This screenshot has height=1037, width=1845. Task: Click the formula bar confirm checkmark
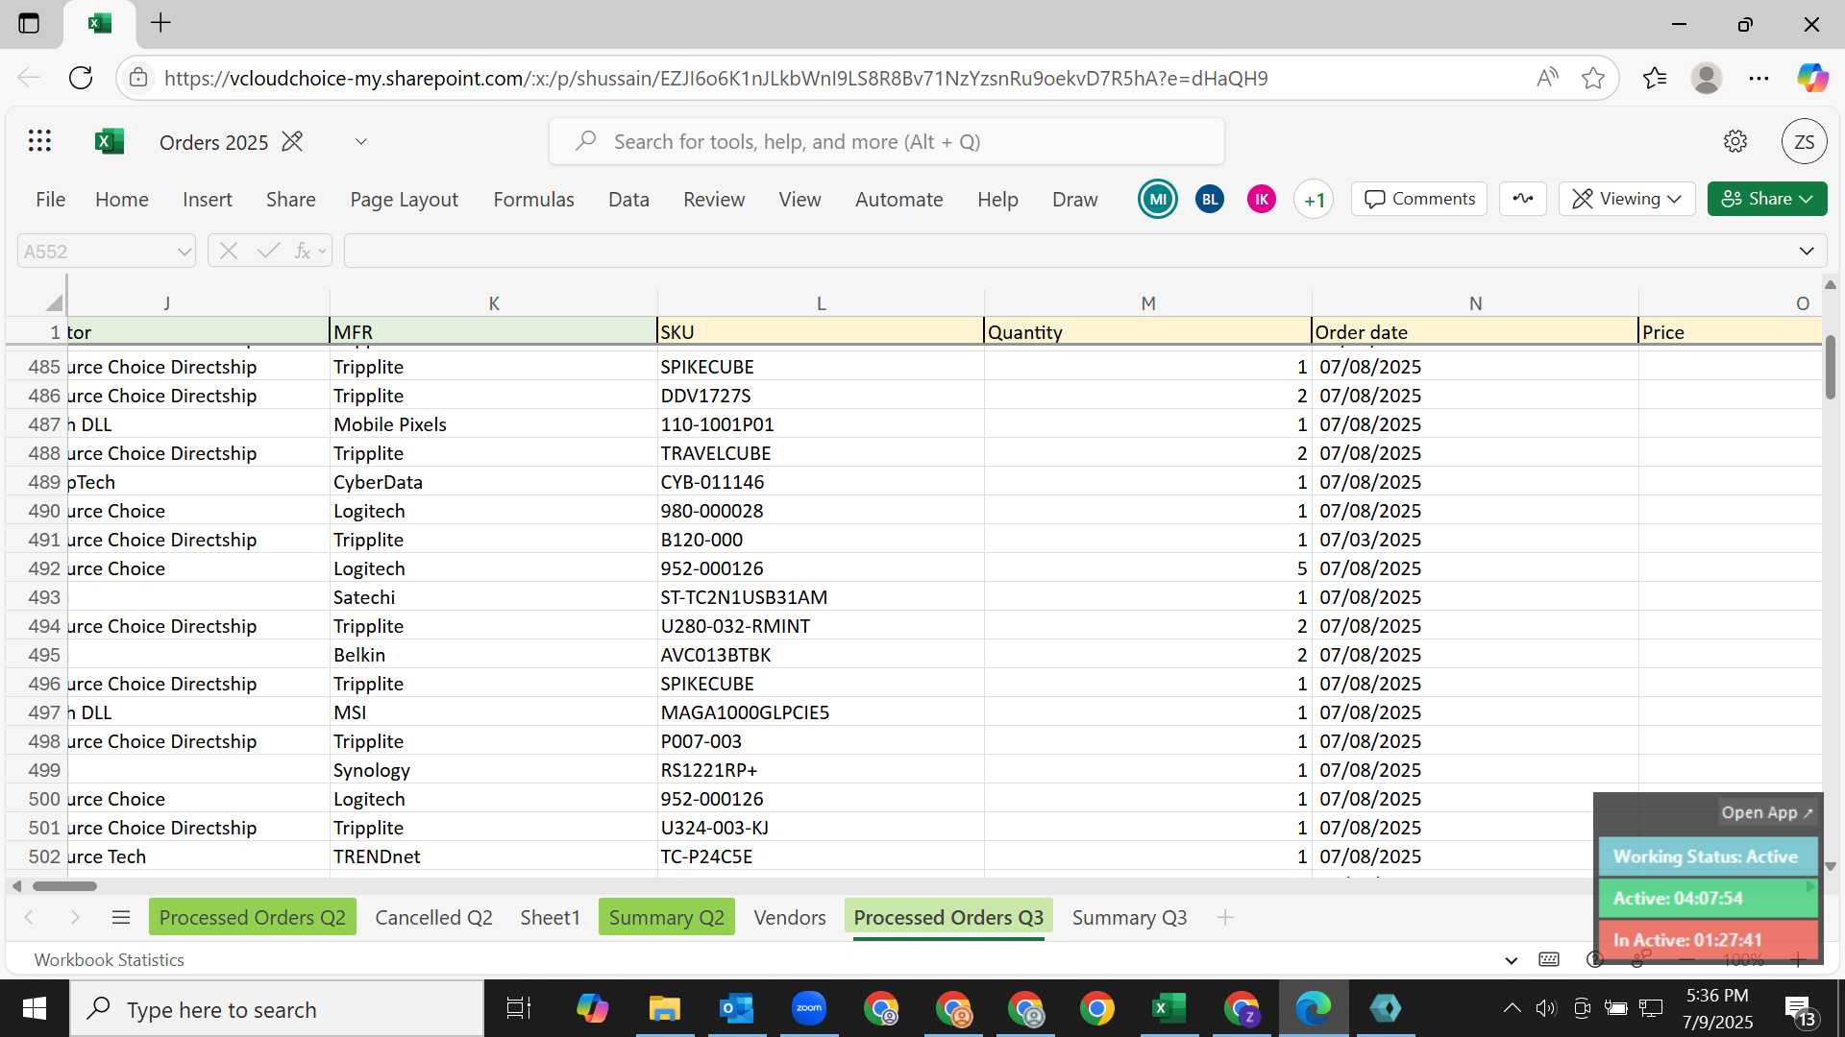tap(268, 251)
